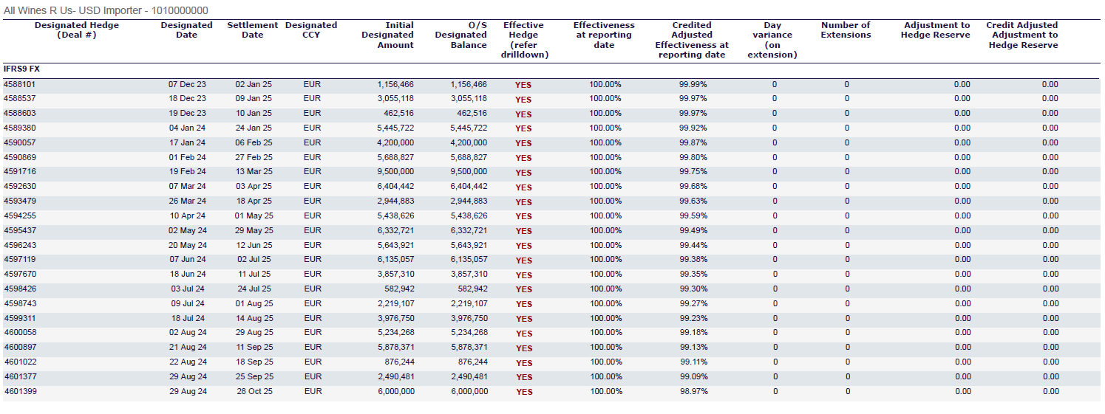Click the Effective Hedge column header
The image size is (1105, 414).
524,40
